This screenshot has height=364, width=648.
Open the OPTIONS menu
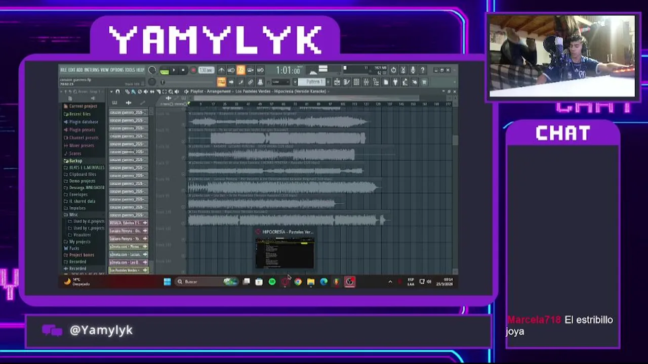117,70
